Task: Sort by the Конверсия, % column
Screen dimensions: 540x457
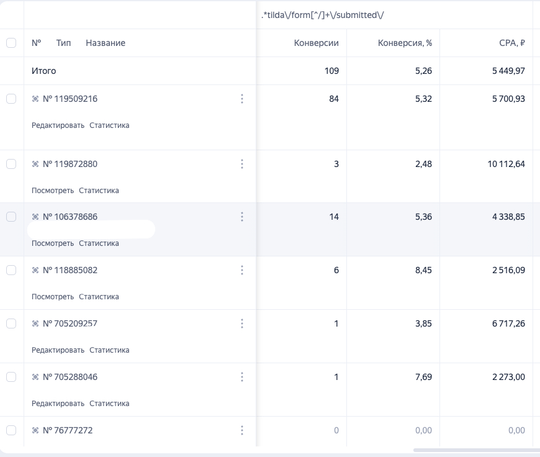Action: 405,43
